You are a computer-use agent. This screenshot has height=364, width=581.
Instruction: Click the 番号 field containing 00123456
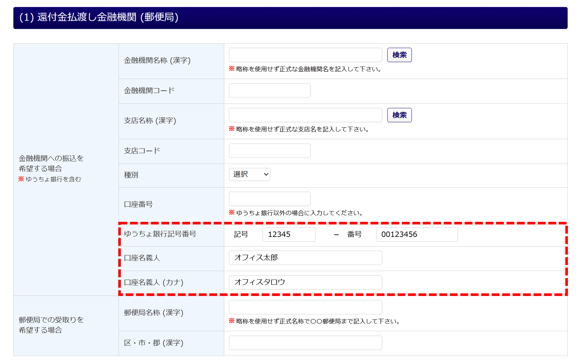coord(417,234)
